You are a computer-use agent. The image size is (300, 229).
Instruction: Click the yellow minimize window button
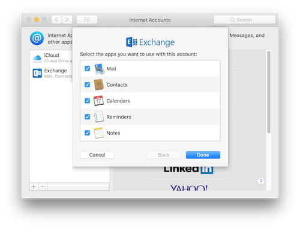pos(37,20)
